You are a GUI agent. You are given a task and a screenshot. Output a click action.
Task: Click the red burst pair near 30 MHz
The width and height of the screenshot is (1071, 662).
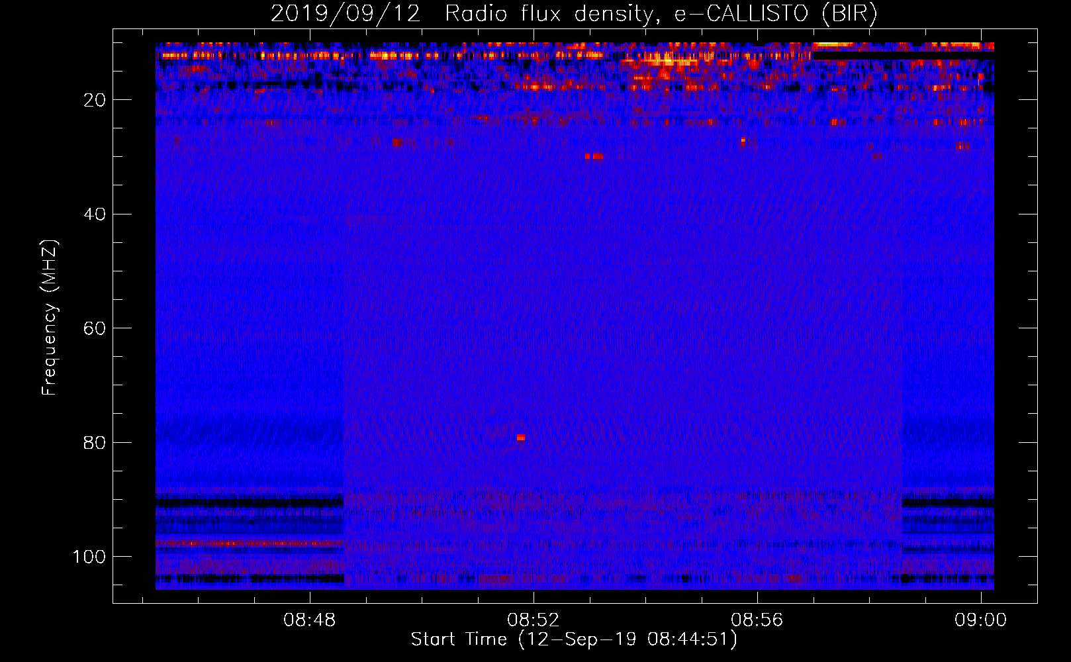click(594, 156)
